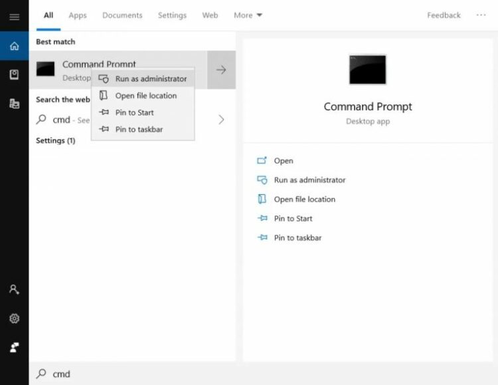Choose Pin to taskbar in the context menu
498x385 pixels.
coord(143,129)
